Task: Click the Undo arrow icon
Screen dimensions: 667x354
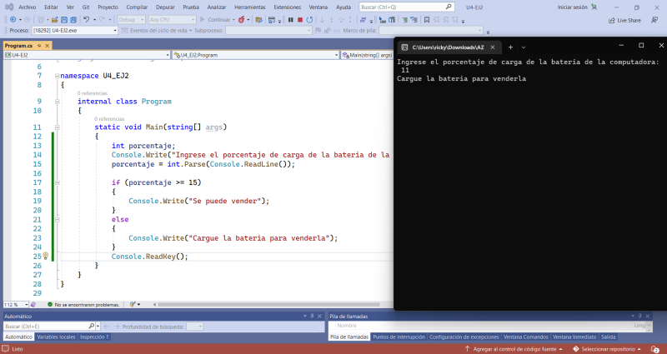Action: (x=85, y=19)
